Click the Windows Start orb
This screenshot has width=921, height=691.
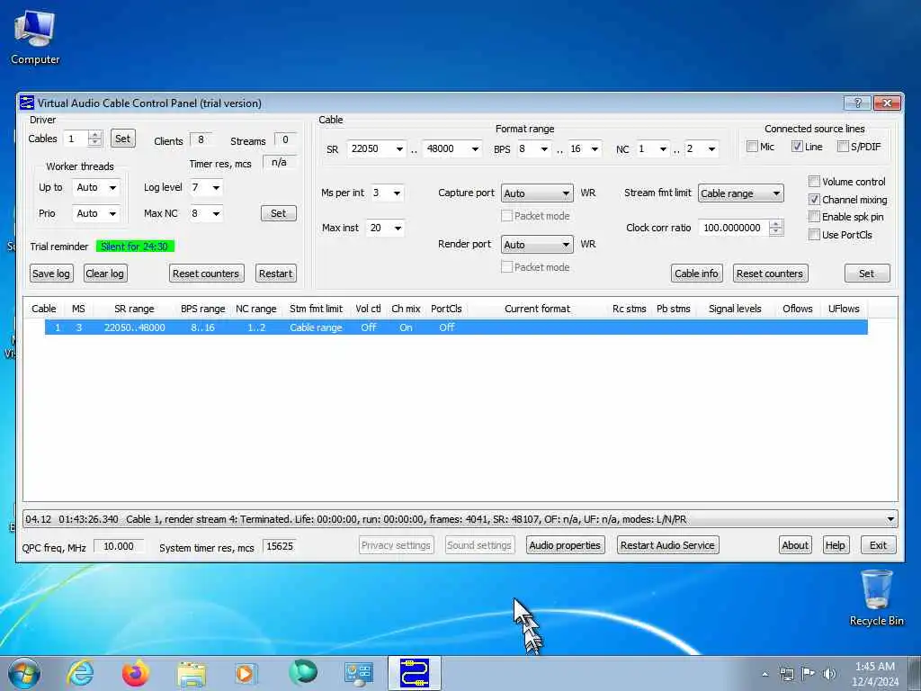pos(24,673)
